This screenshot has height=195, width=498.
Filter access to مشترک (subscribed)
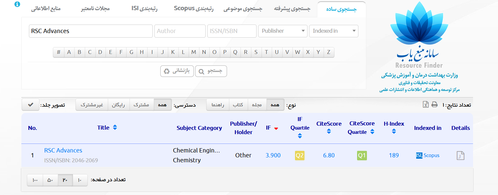[x=142, y=105]
